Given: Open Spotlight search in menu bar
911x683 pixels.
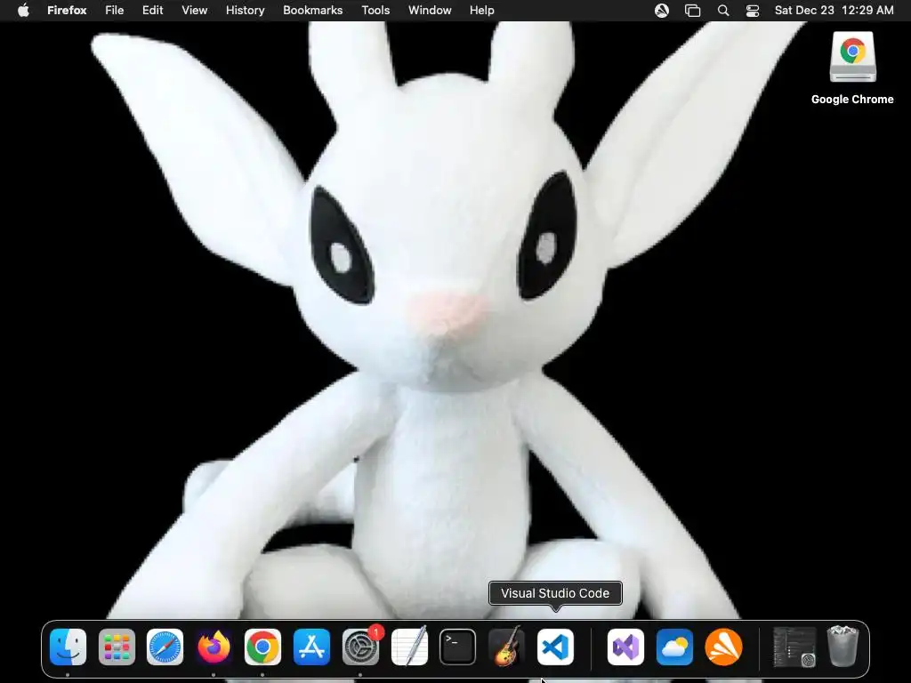Looking at the screenshot, I should click(723, 11).
